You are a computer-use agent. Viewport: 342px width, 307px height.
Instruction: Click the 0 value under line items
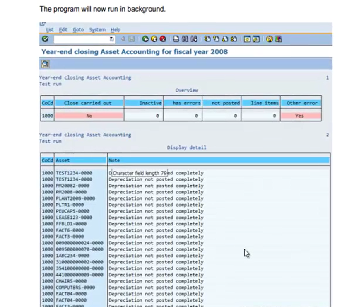[275, 116]
